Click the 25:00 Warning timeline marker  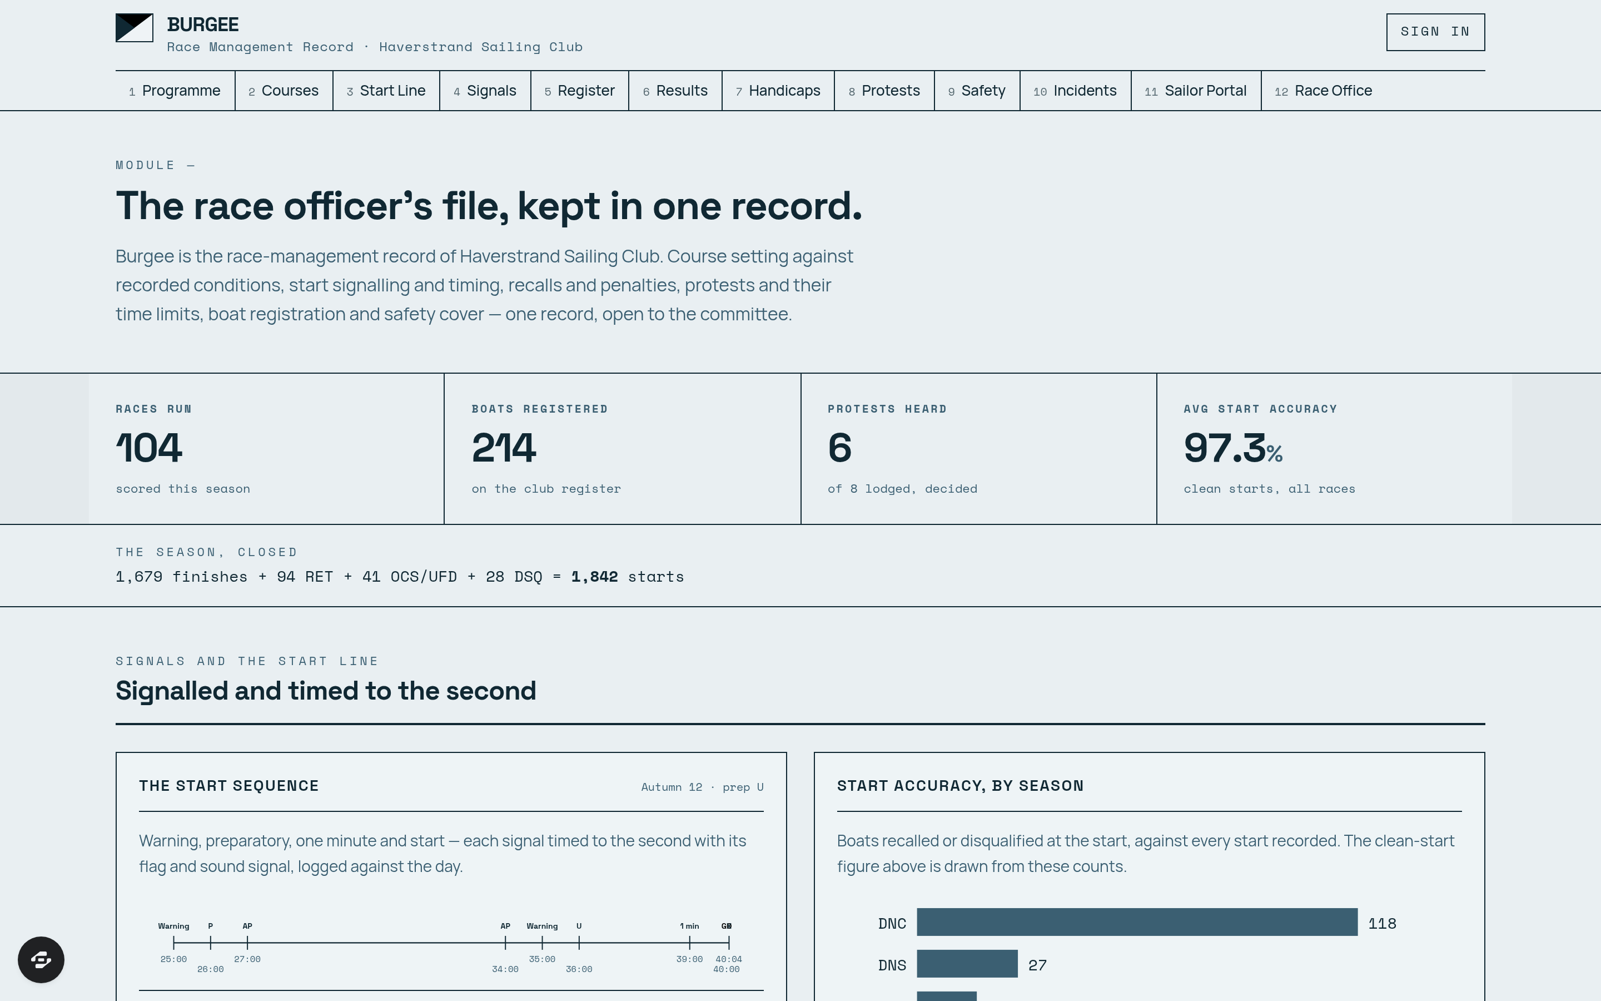[173, 942]
